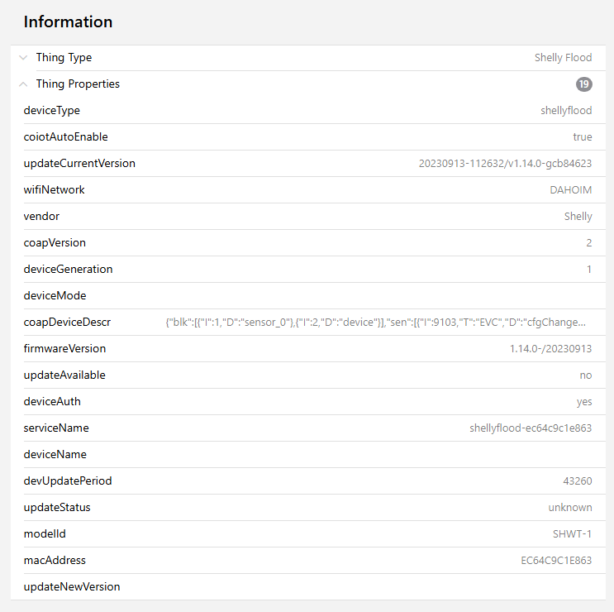Screen dimensions: 614x612
Task: Select the updateStatus property row
Action: [x=57, y=508]
